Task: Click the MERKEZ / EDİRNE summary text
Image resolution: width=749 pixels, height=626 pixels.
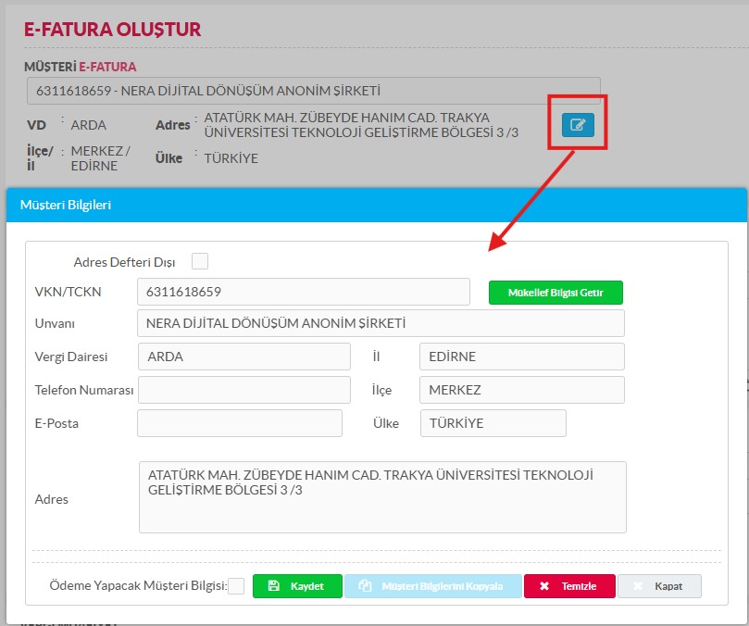Action: click(x=100, y=158)
